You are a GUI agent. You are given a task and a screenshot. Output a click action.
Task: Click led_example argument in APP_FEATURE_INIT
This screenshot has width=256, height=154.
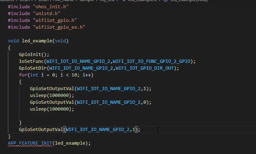[x=70, y=143]
